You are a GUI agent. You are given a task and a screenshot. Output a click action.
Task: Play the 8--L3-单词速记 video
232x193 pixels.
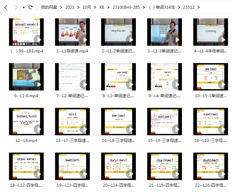tap(130, 84)
